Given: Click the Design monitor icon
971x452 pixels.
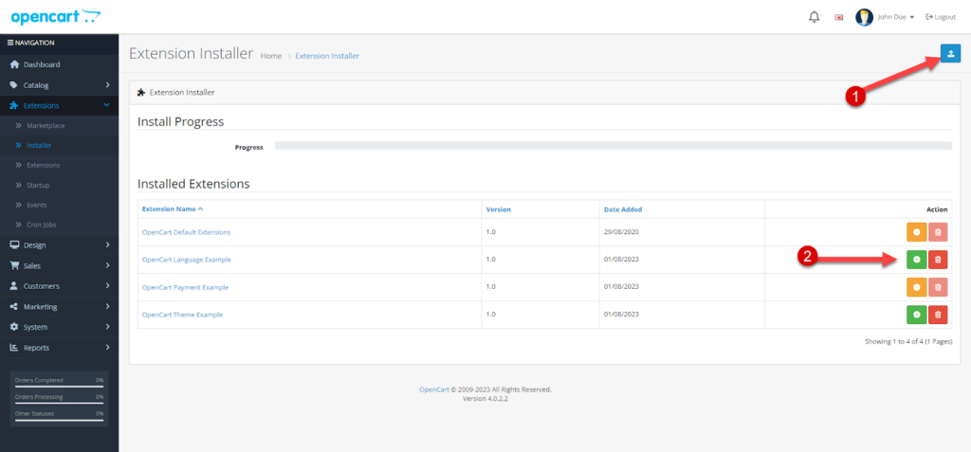Looking at the screenshot, I should tap(14, 245).
